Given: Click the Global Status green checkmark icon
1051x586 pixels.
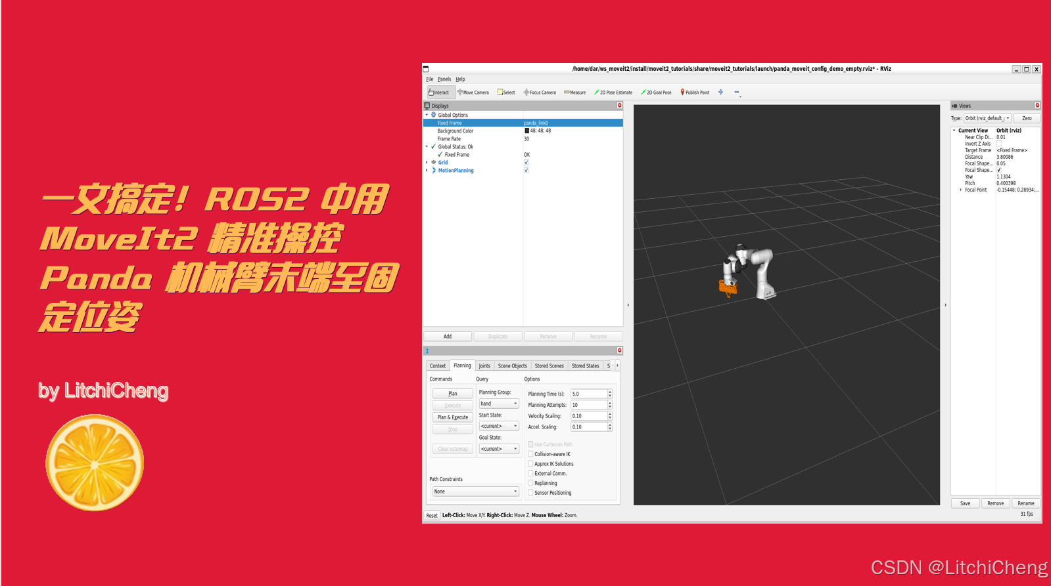Looking at the screenshot, I should (x=433, y=146).
